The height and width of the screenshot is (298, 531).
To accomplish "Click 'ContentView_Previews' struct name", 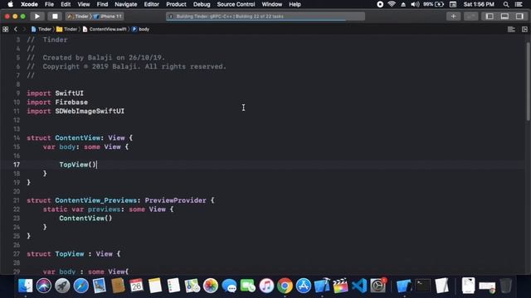I will (96, 200).
